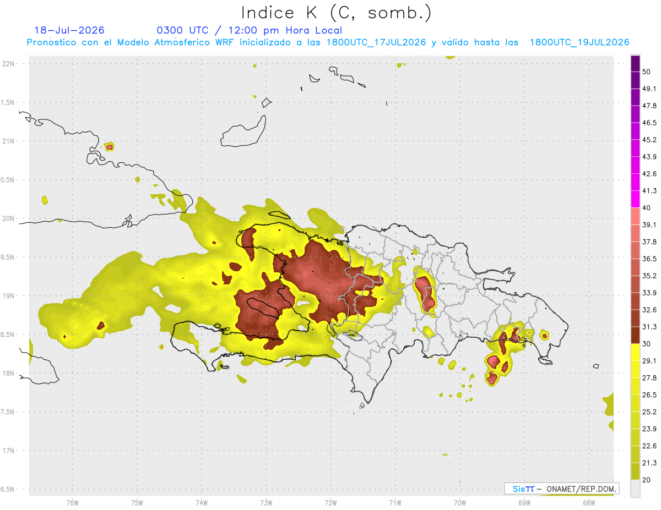Click the light grey bottom segment of color scale
This screenshot has width=661, height=510.
[x=635, y=489]
